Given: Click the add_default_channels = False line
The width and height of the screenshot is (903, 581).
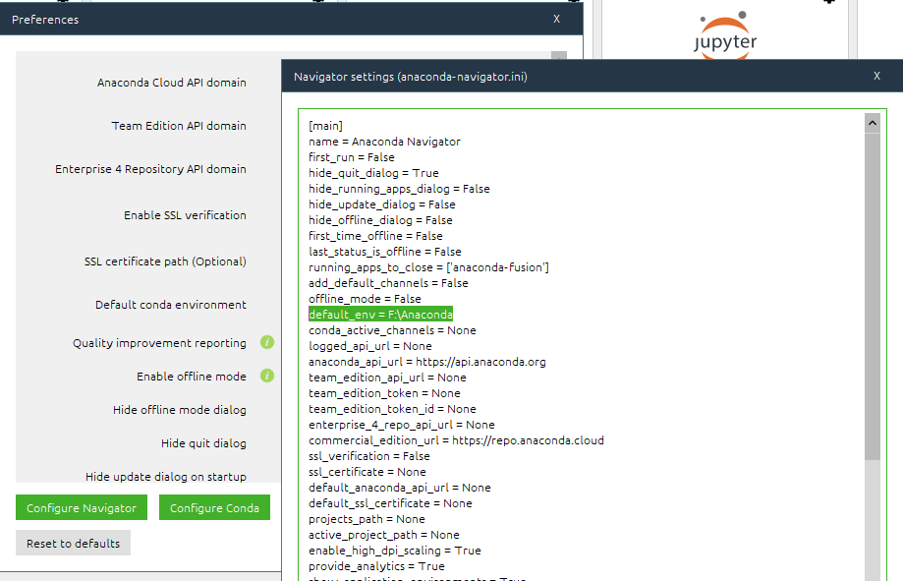Looking at the screenshot, I should coord(388,283).
